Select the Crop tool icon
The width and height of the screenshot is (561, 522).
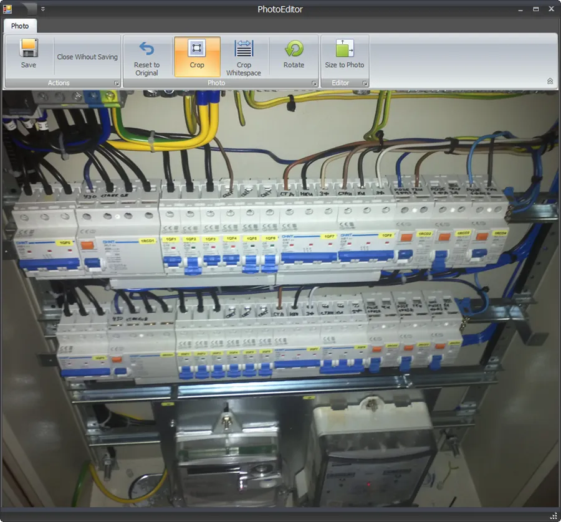(197, 47)
